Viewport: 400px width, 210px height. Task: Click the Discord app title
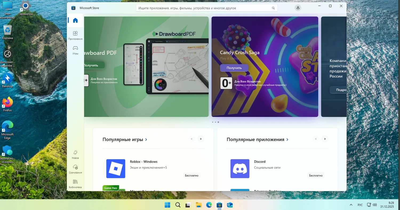pos(260,161)
